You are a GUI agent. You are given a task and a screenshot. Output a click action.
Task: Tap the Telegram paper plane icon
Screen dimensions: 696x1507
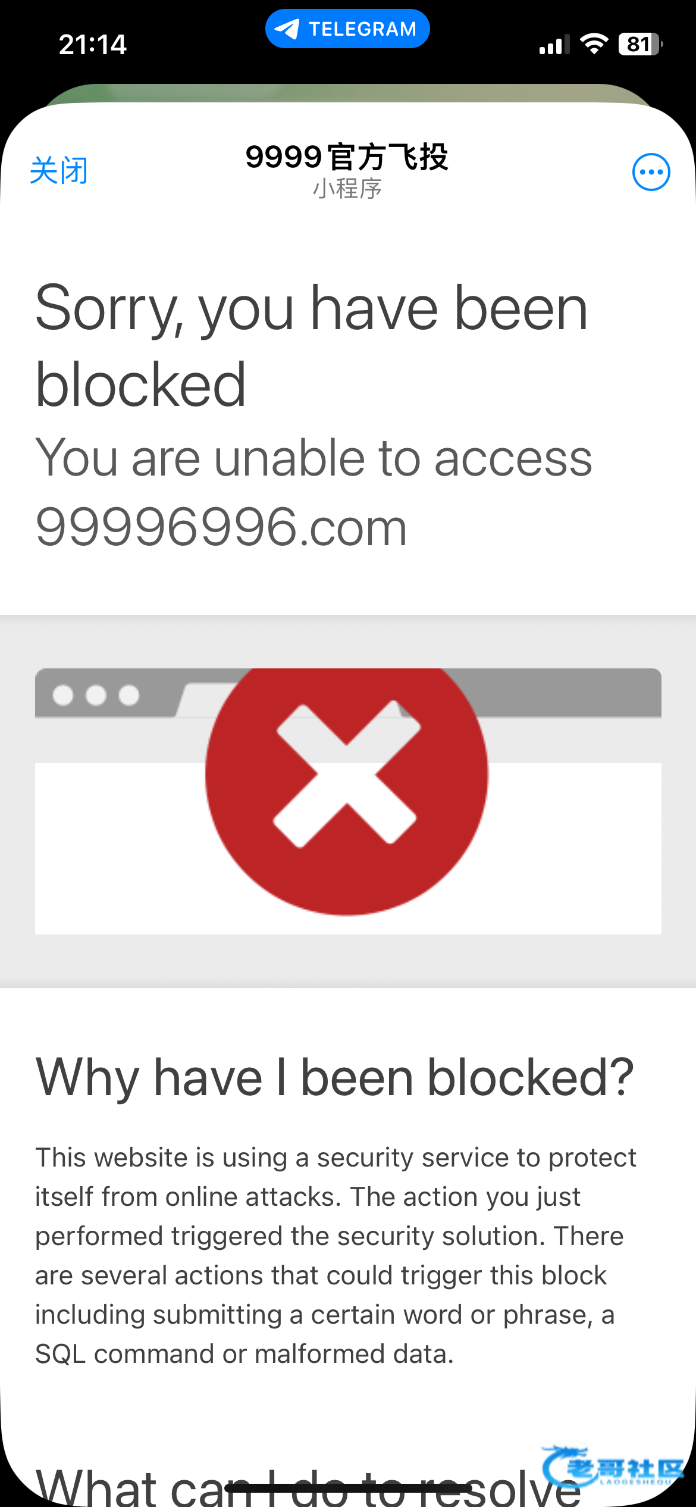(x=287, y=29)
